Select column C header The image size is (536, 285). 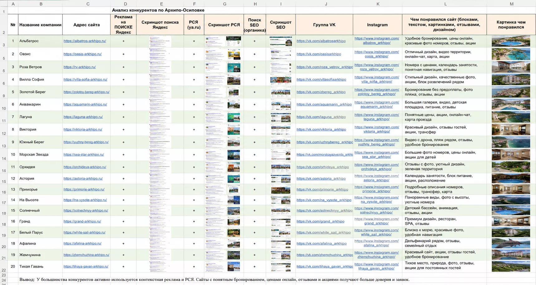point(88,4)
